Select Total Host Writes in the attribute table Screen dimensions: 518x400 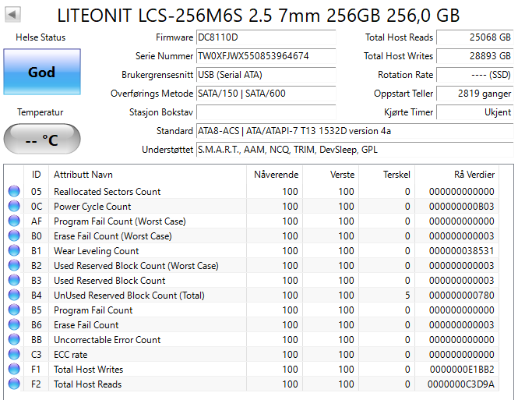[x=88, y=370]
